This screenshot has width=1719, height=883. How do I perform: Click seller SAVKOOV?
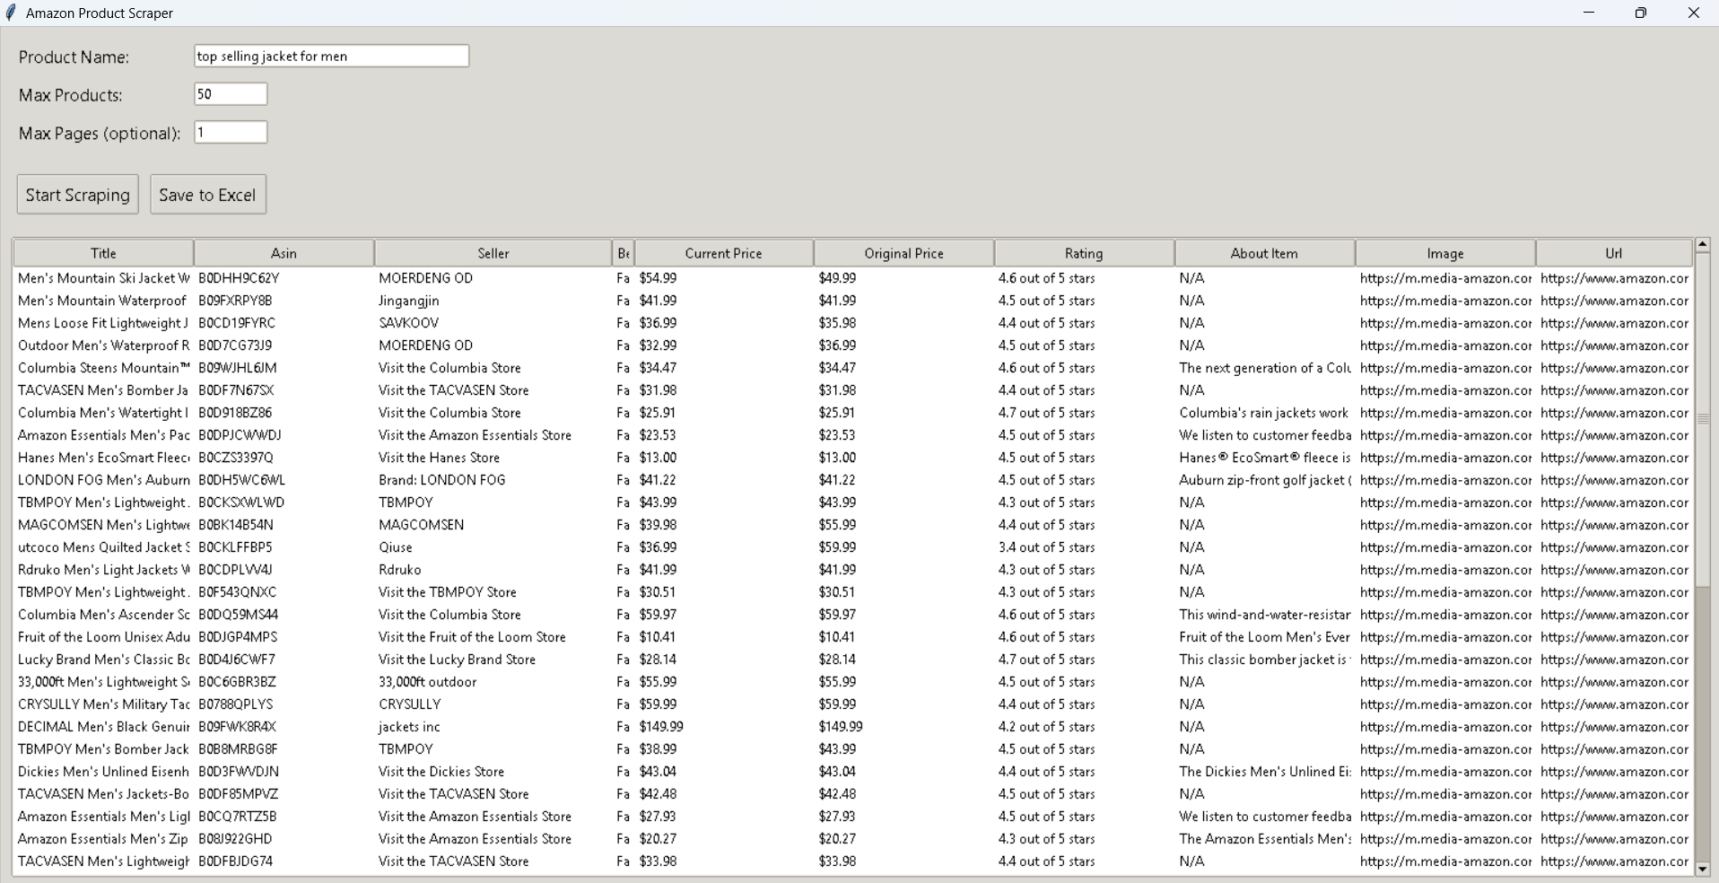coord(408,323)
